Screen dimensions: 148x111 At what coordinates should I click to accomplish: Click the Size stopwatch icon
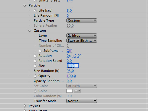tap(35, 66)
